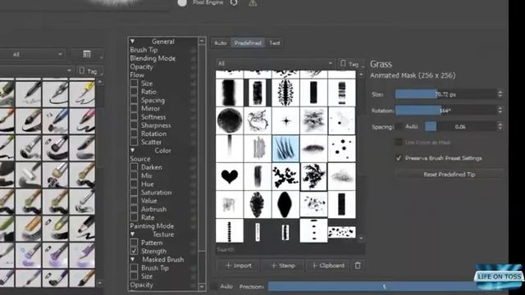Select the blue pencil brush preset
Image resolution: width=525 pixels, height=295 pixels.
(x=56, y=120)
